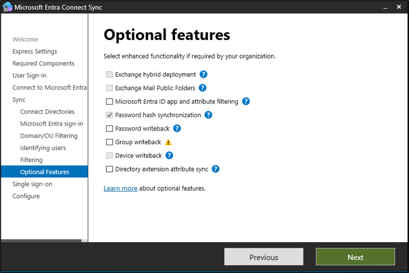The height and width of the screenshot is (273, 409).
Task: Check the Group writeback option
Action: tap(109, 142)
